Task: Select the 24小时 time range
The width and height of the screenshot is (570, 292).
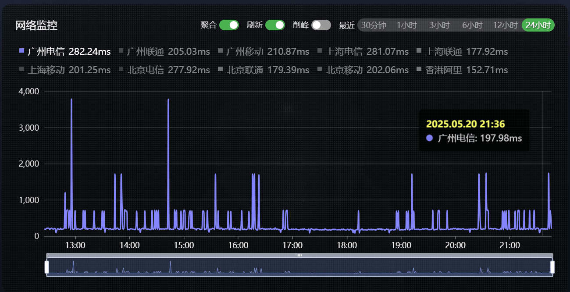Action: click(x=538, y=25)
